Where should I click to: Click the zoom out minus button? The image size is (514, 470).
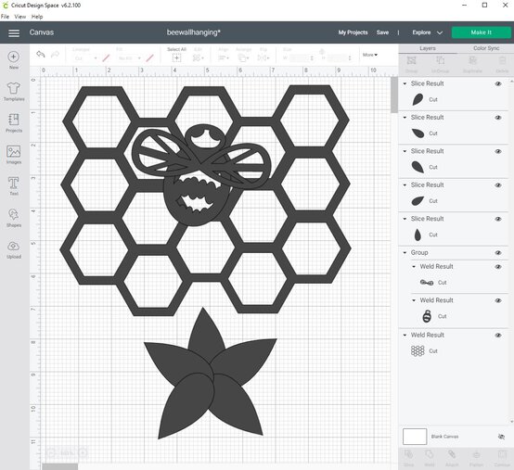click(51, 453)
